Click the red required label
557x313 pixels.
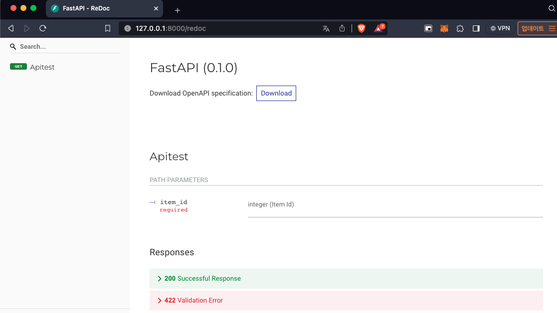pos(174,210)
